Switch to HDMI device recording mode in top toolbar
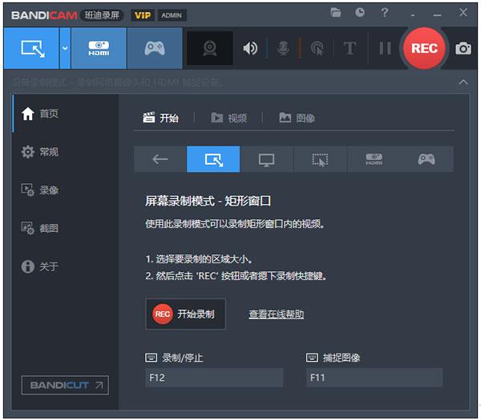This screenshot has height=420, width=481. coord(99,48)
